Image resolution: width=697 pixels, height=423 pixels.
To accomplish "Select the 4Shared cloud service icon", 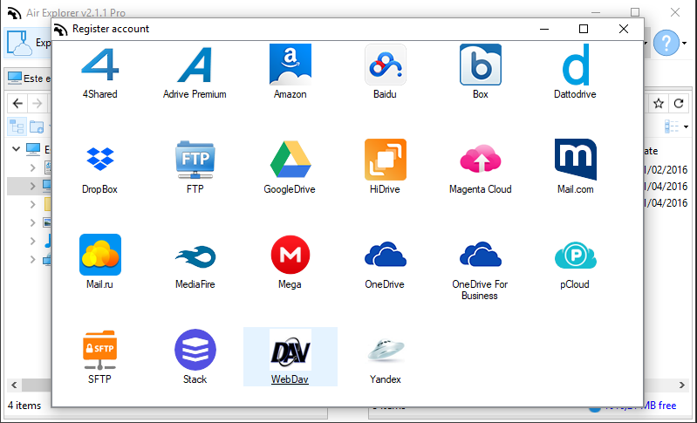I will click(x=100, y=65).
